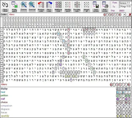
Task: Select the display code in the list
Action: pyautogui.click(x=4, y=89)
